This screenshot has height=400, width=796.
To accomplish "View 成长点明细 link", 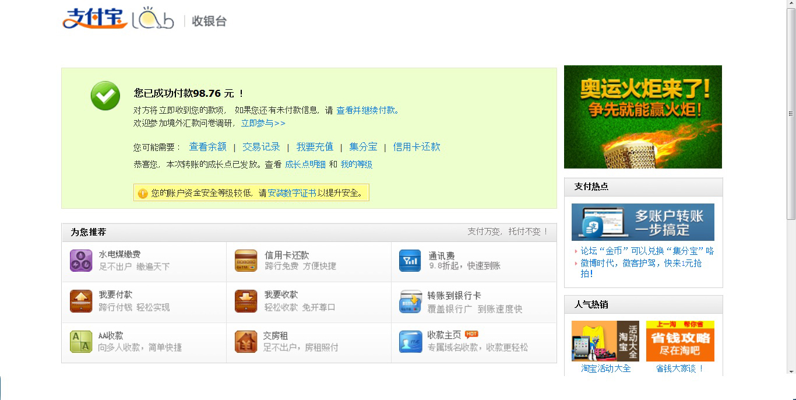I will [x=305, y=164].
